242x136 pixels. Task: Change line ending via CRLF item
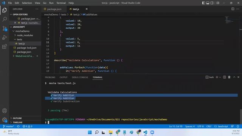point(209,127)
